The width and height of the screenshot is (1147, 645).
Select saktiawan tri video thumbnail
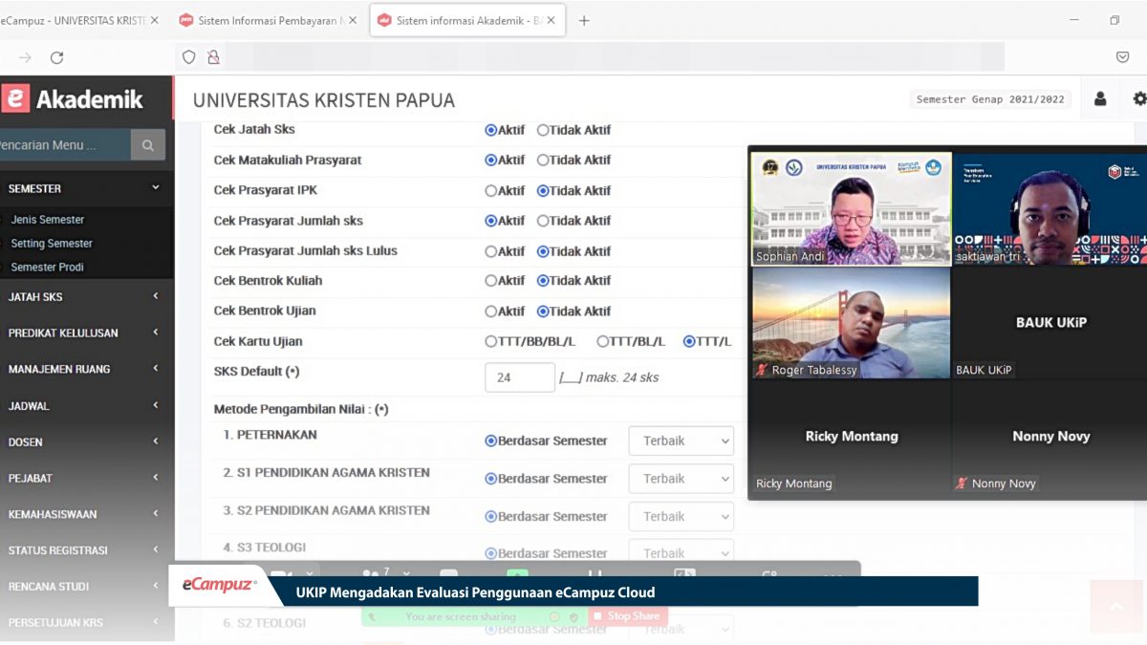click(1050, 207)
